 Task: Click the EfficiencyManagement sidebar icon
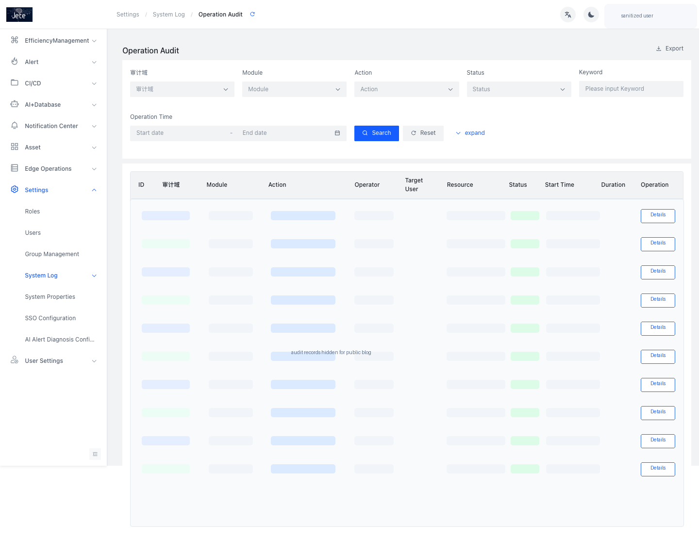coord(15,40)
